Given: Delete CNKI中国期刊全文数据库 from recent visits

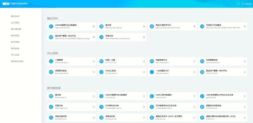Looking at the screenshot, I should tap(94, 27).
